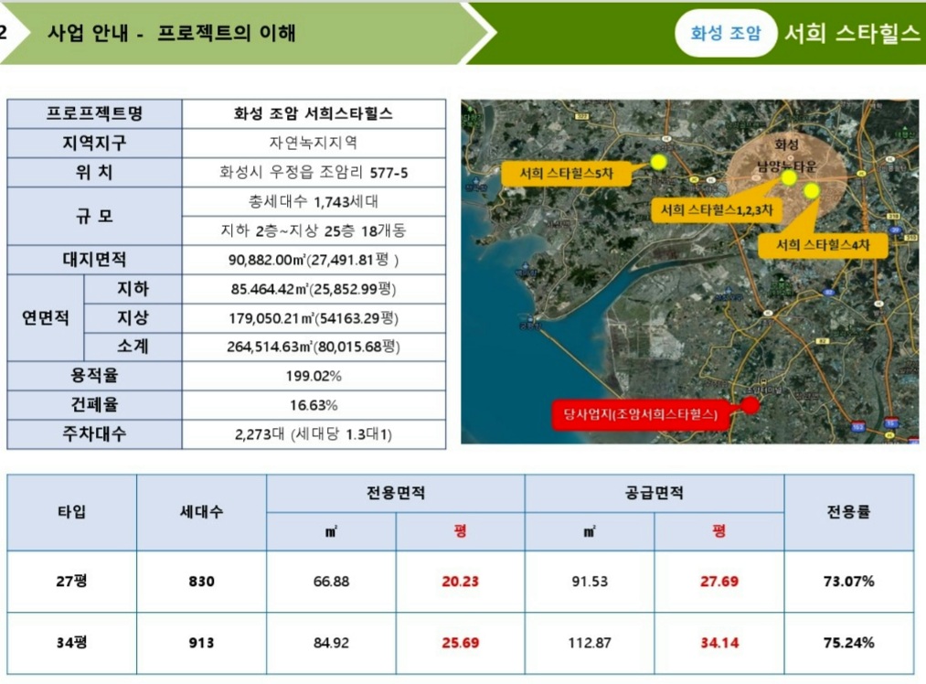
Task: Select the text 총세대수 1,743세대
Action: pos(313,202)
